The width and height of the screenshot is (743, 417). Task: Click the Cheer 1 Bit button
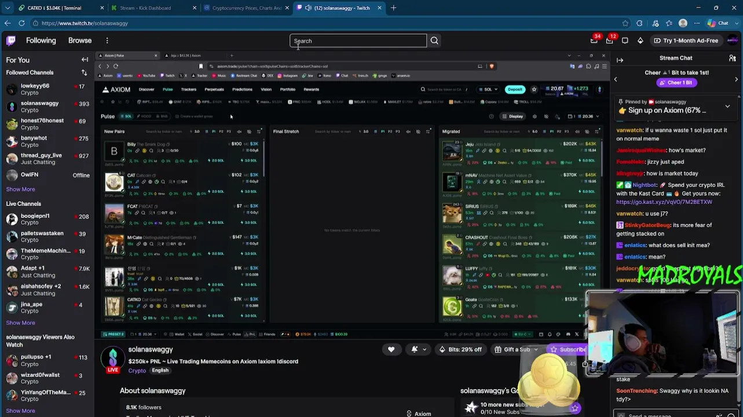676,82
